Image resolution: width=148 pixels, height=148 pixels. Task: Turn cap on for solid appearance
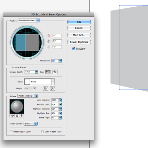tap(48, 72)
